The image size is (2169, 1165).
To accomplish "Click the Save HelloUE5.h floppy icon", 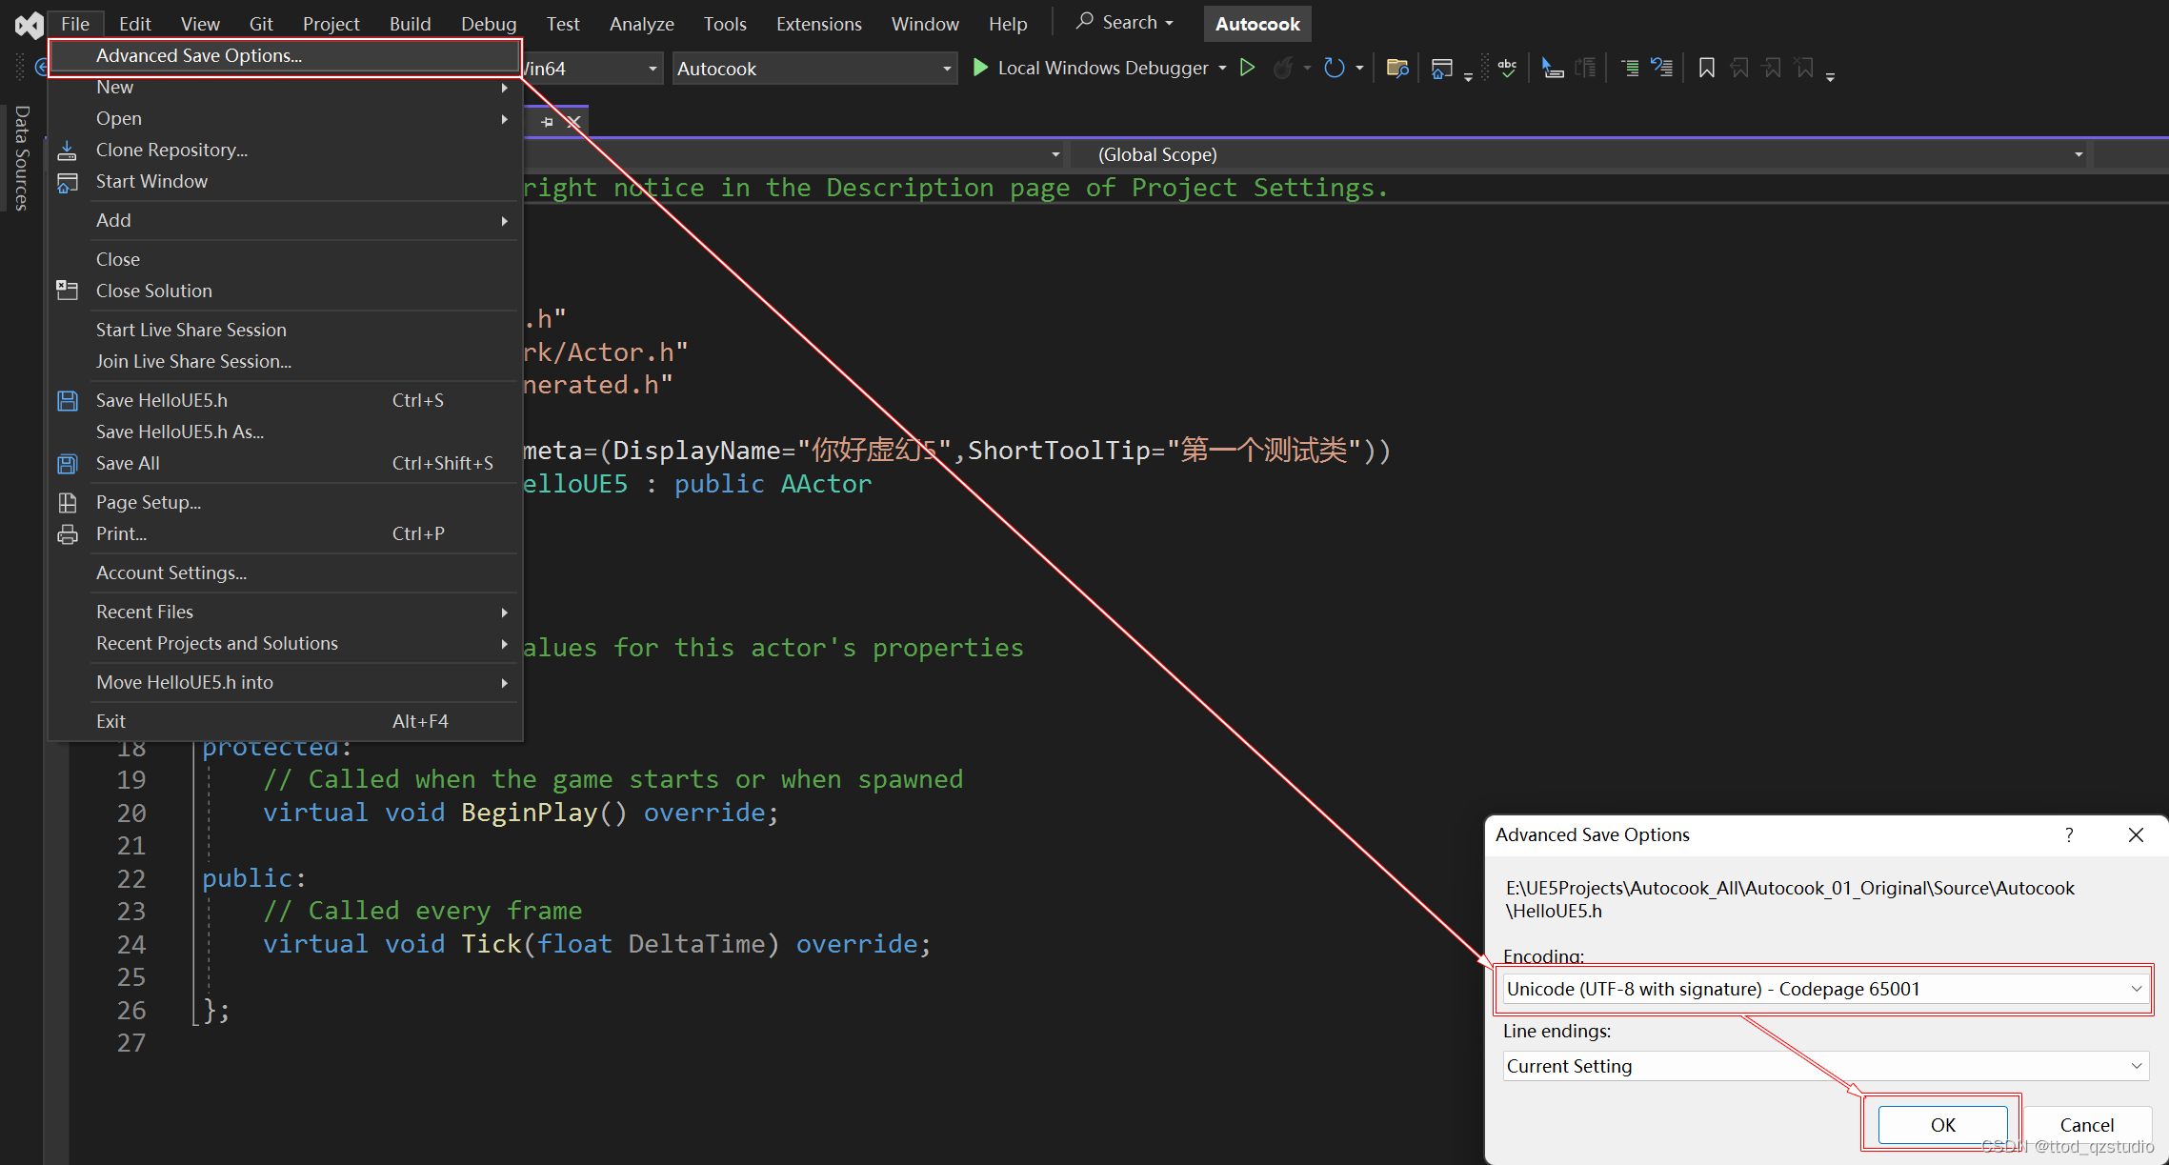I will click(68, 401).
